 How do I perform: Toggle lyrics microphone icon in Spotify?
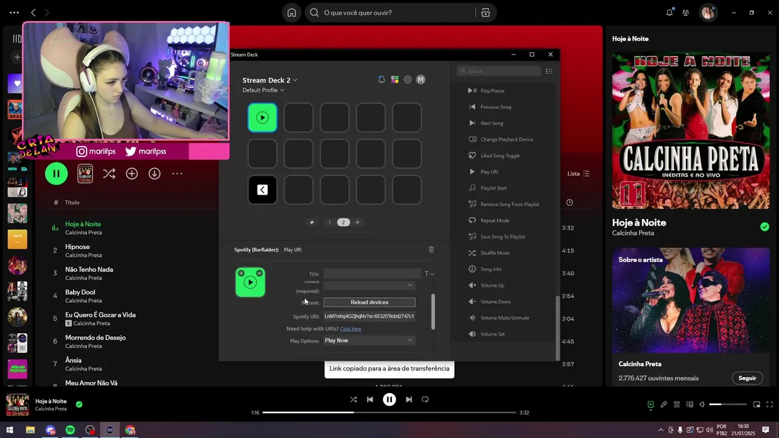point(663,405)
